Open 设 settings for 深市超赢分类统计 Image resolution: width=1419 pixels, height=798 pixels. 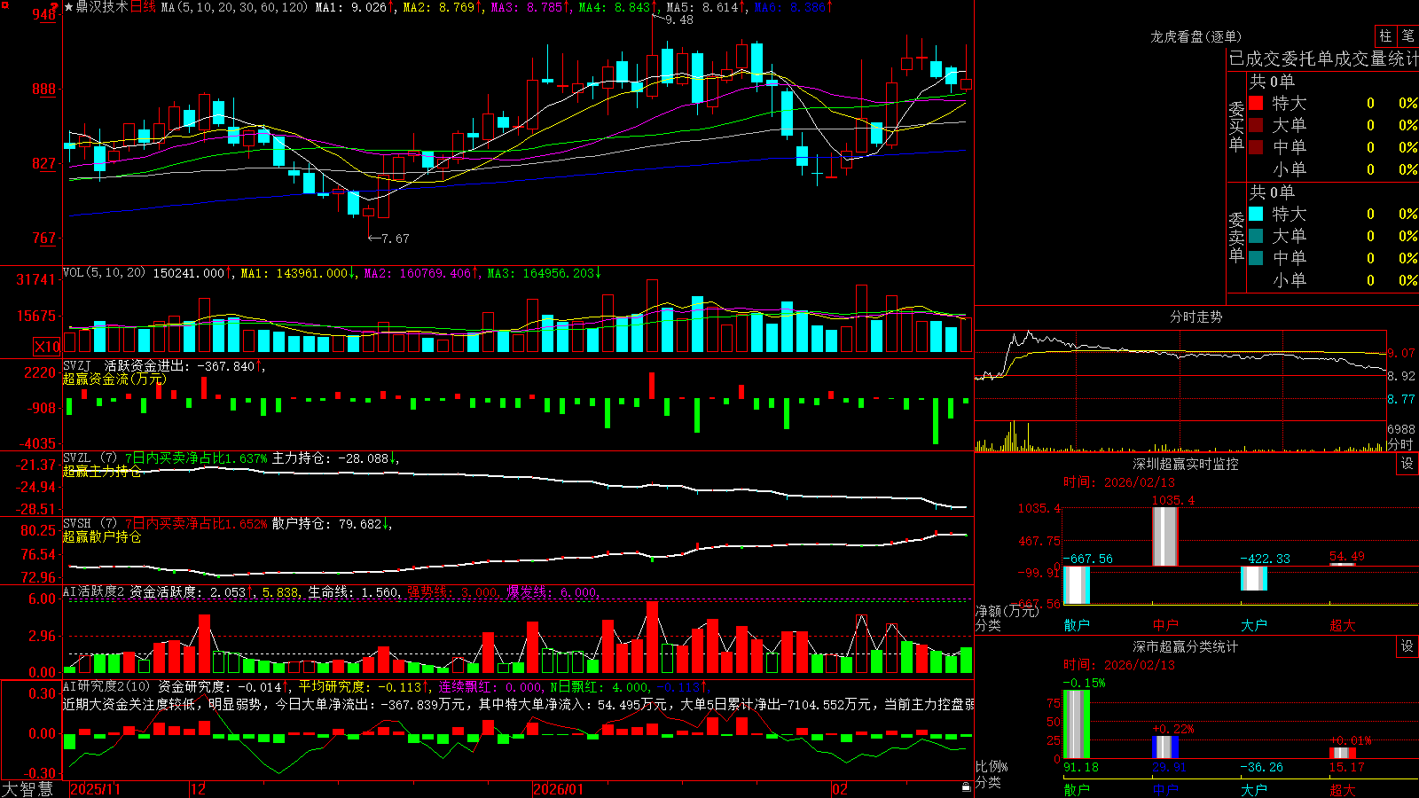[x=1407, y=646]
